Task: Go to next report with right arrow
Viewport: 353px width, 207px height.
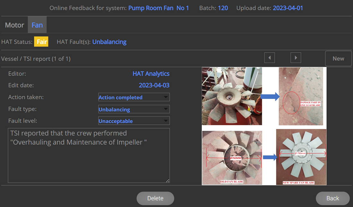Action: (296, 58)
